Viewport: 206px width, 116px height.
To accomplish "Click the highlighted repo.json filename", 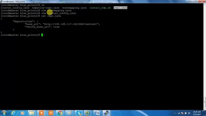I will (x=120, y=8).
